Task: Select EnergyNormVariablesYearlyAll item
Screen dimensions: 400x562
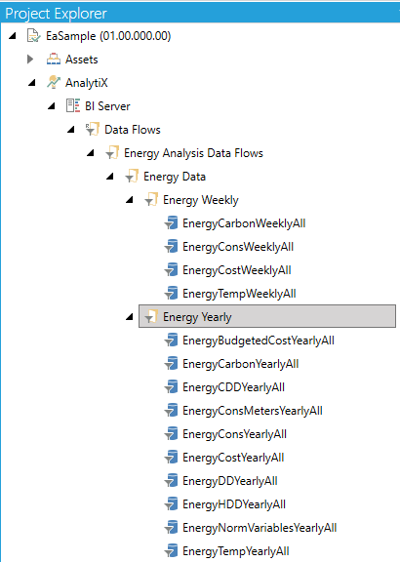Action: [260, 528]
